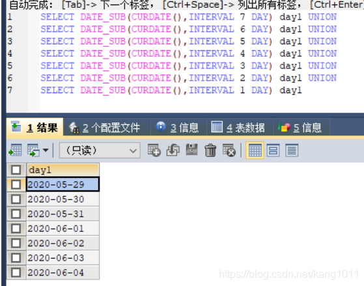
Task: Check the box for row 2020-06-04
Action: (16, 272)
